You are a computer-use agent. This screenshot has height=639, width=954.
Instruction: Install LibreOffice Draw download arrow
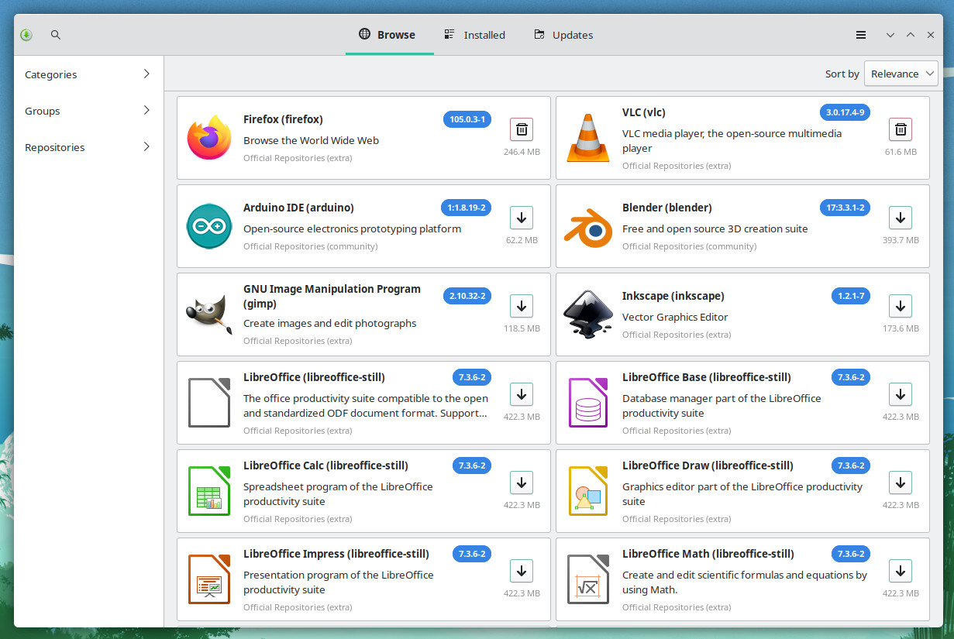click(901, 483)
